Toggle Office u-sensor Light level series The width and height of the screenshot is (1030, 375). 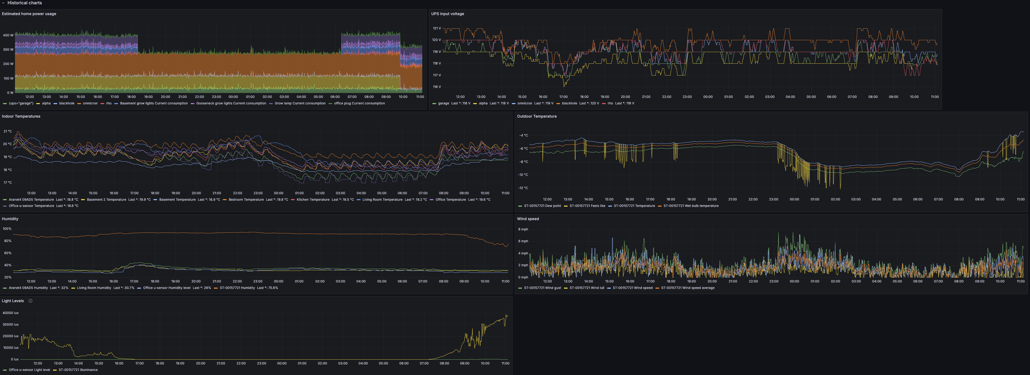tap(29, 370)
